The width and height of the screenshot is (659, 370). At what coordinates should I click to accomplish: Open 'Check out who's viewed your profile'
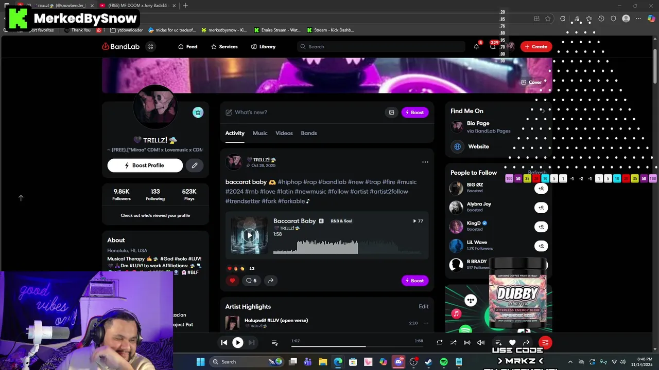tap(155, 215)
